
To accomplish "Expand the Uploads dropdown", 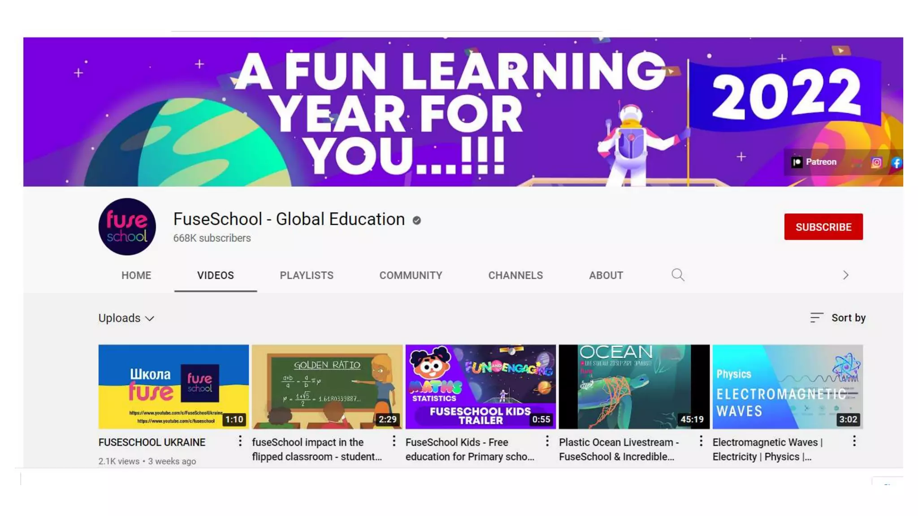I will [x=126, y=318].
